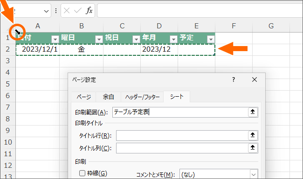Select row 12 header
303x179 pixels.
8,166
